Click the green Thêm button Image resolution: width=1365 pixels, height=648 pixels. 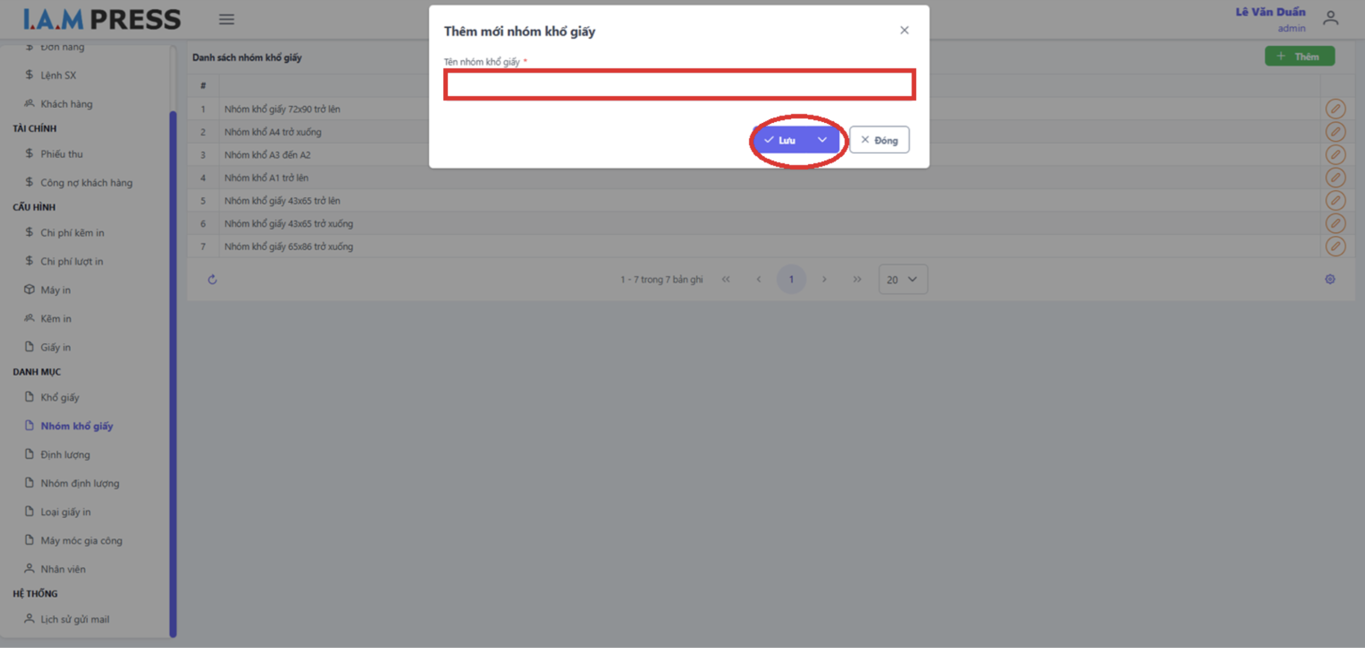click(1300, 57)
